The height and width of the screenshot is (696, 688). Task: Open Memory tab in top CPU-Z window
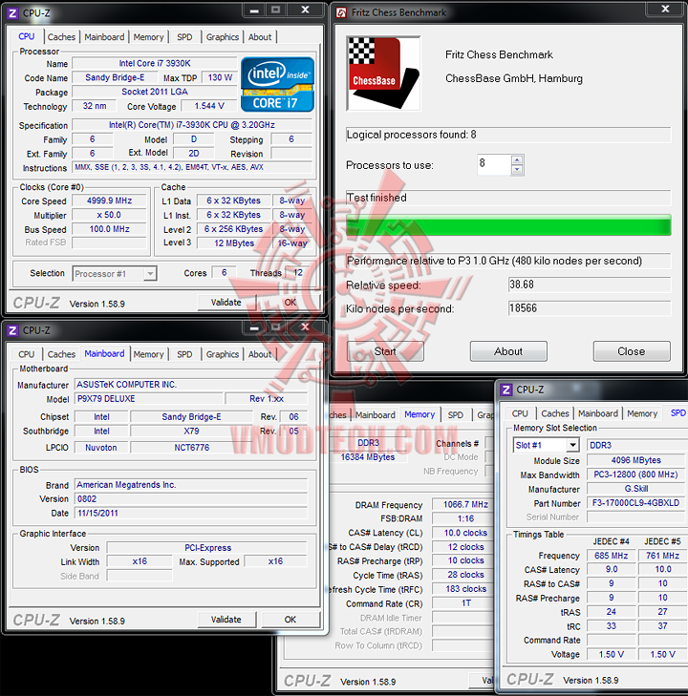pyautogui.click(x=148, y=37)
